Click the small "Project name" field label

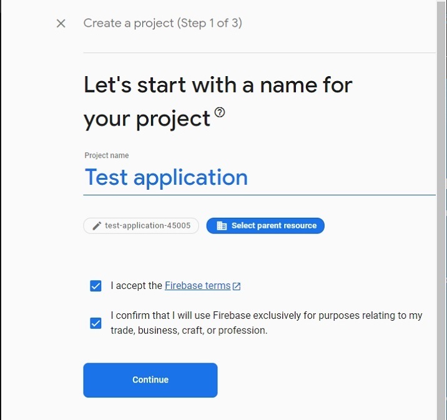107,155
